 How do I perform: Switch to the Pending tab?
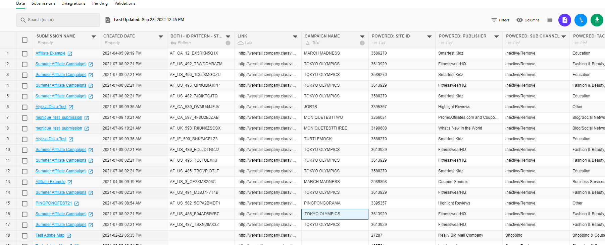(x=100, y=3)
